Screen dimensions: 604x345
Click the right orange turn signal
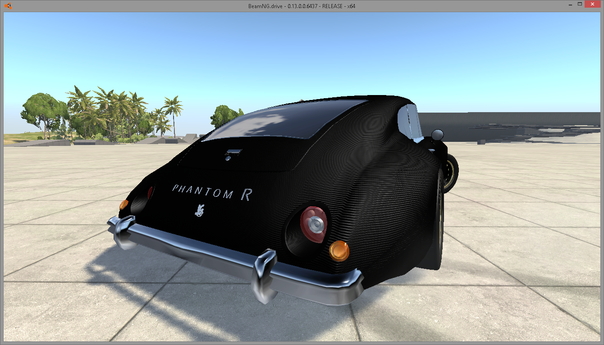tap(339, 251)
